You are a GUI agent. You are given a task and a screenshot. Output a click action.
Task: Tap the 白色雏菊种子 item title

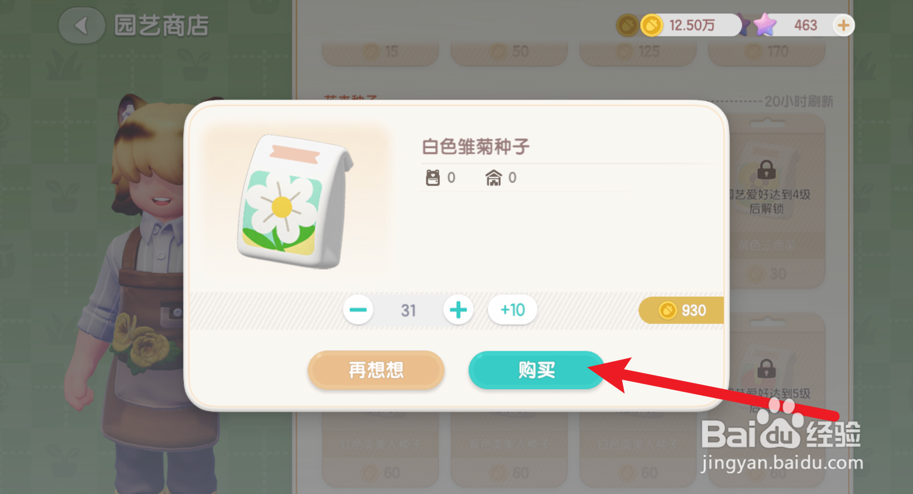tap(475, 147)
